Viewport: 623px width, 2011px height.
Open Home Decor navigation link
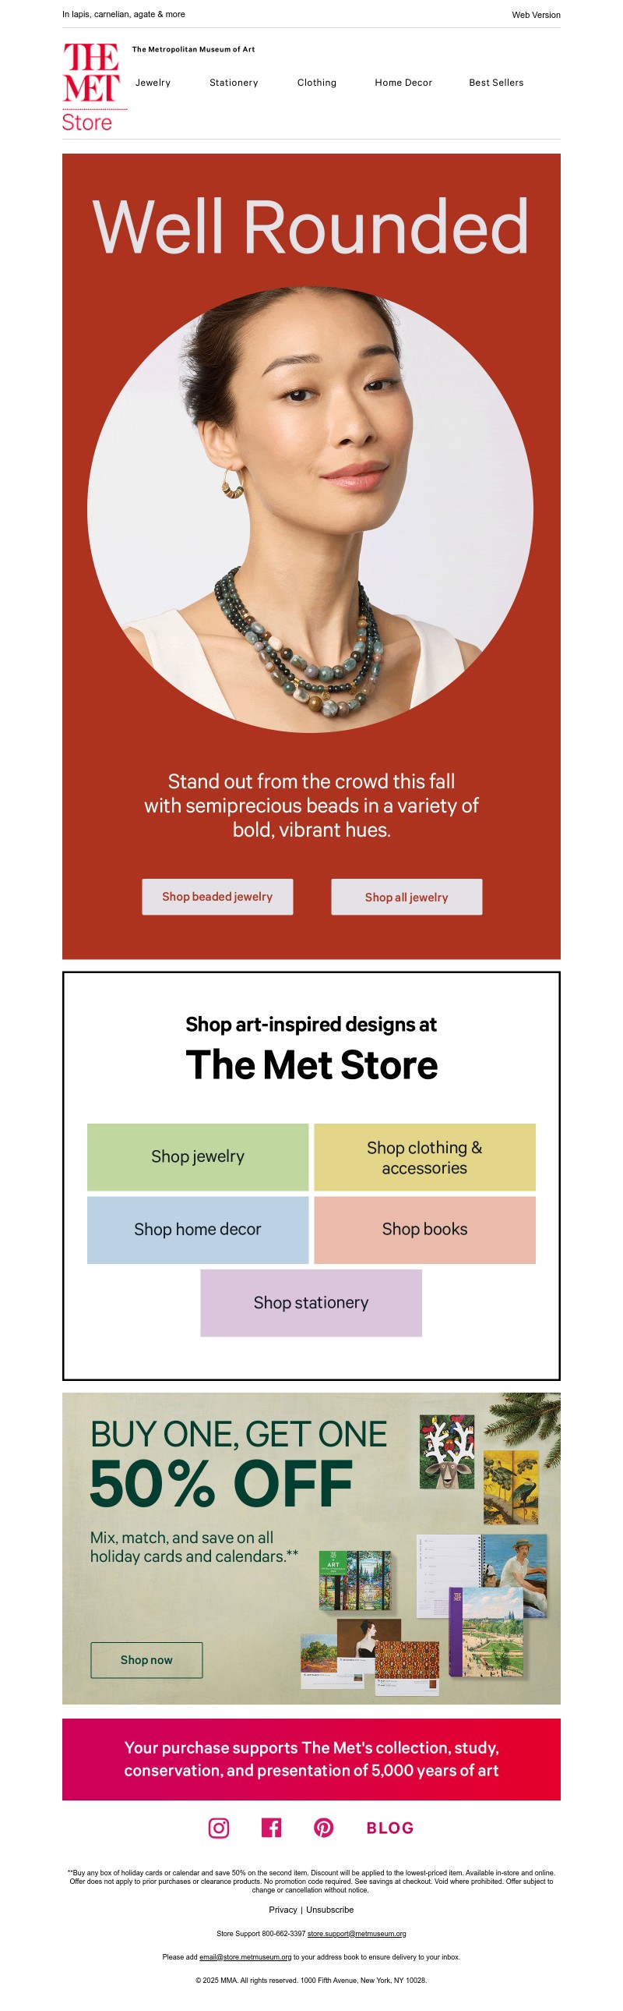pos(403,83)
